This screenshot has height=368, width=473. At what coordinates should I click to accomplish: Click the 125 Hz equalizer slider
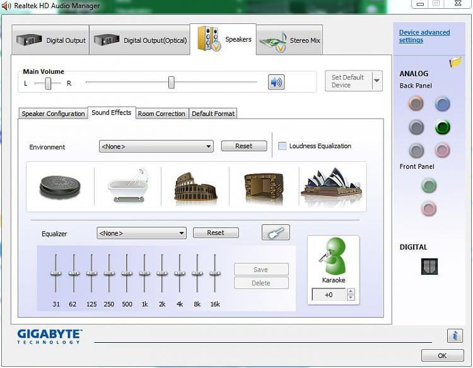pyautogui.click(x=91, y=273)
